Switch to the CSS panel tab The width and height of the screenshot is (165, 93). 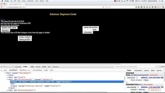[x=32, y=67]
